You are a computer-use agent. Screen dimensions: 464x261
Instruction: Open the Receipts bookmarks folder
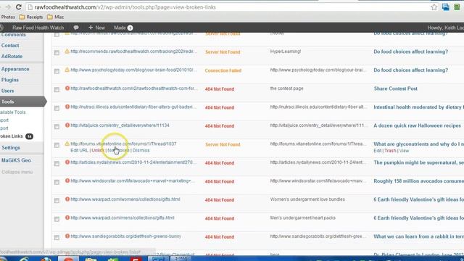(x=31, y=17)
